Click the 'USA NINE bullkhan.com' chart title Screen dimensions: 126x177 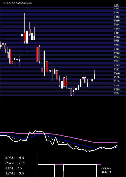pyautogui.click(x=17, y=3)
